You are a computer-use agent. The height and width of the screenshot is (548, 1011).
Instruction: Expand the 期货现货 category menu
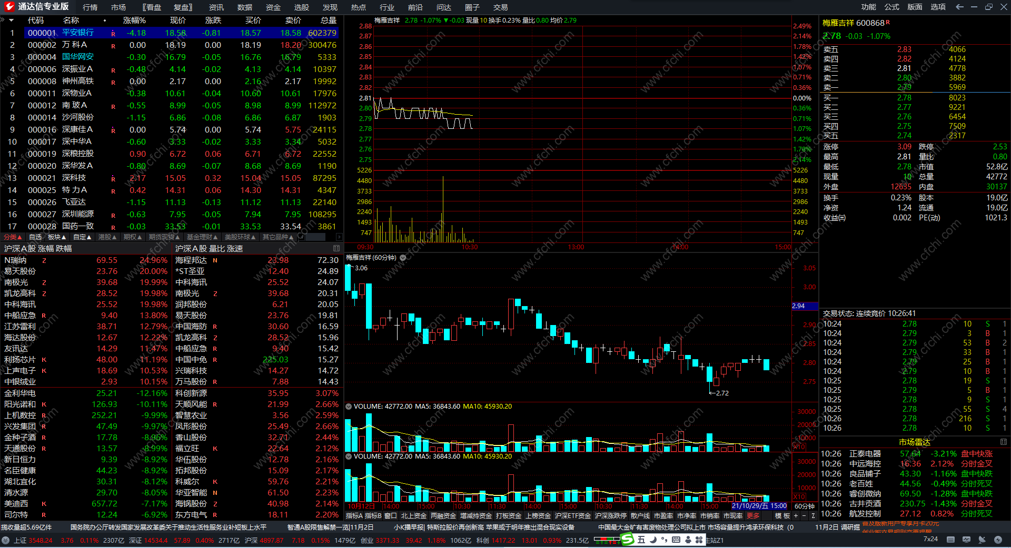[x=164, y=237]
